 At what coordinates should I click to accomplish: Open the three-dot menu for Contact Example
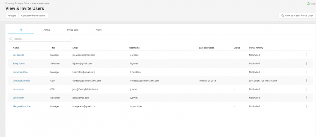[307, 80]
